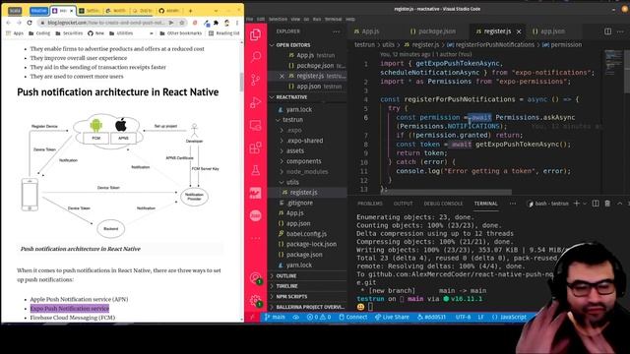Open the Coding bookmarks folder

point(39,33)
